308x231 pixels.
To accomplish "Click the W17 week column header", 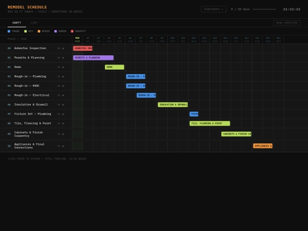I will pyautogui.click(x=247, y=39).
